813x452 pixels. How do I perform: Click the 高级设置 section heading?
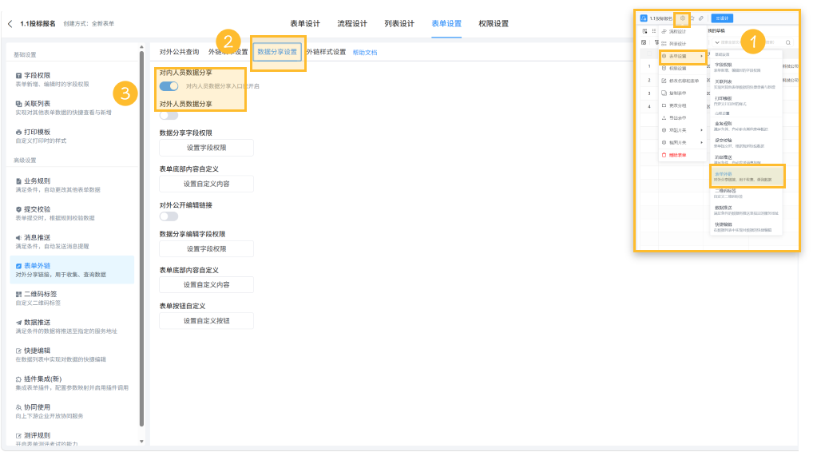tap(25, 161)
